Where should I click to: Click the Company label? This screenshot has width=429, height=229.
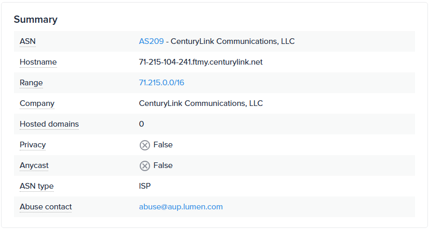click(x=37, y=103)
